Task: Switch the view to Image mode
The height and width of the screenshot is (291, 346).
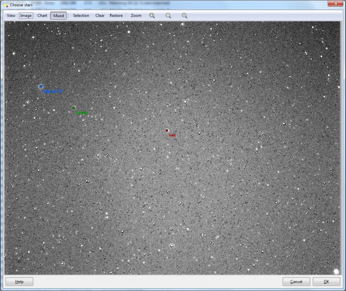Action: tap(26, 16)
